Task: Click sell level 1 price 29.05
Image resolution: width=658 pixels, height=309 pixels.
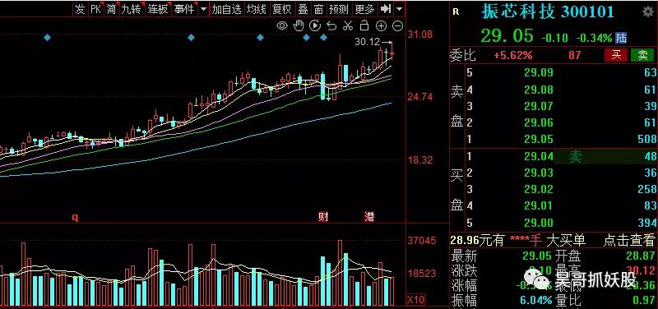Action: tap(539, 139)
